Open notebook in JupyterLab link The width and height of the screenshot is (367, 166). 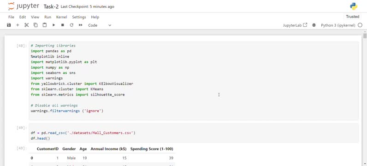(295, 25)
